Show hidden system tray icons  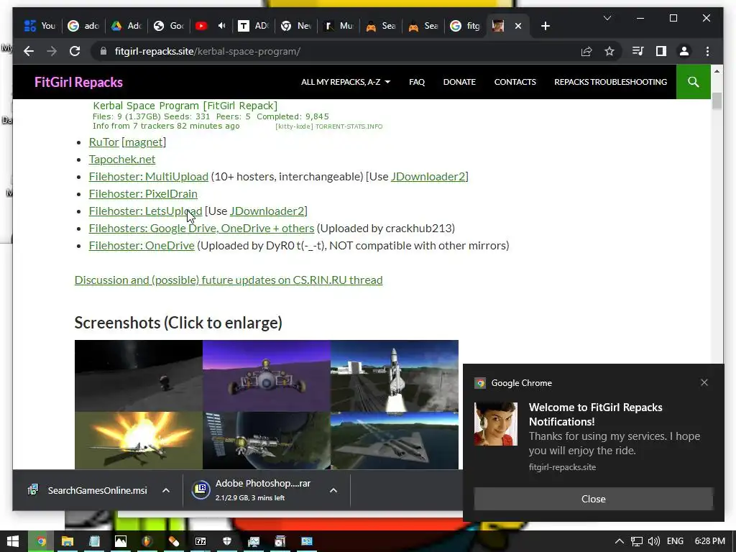pyautogui.click(x=620, y=541)
